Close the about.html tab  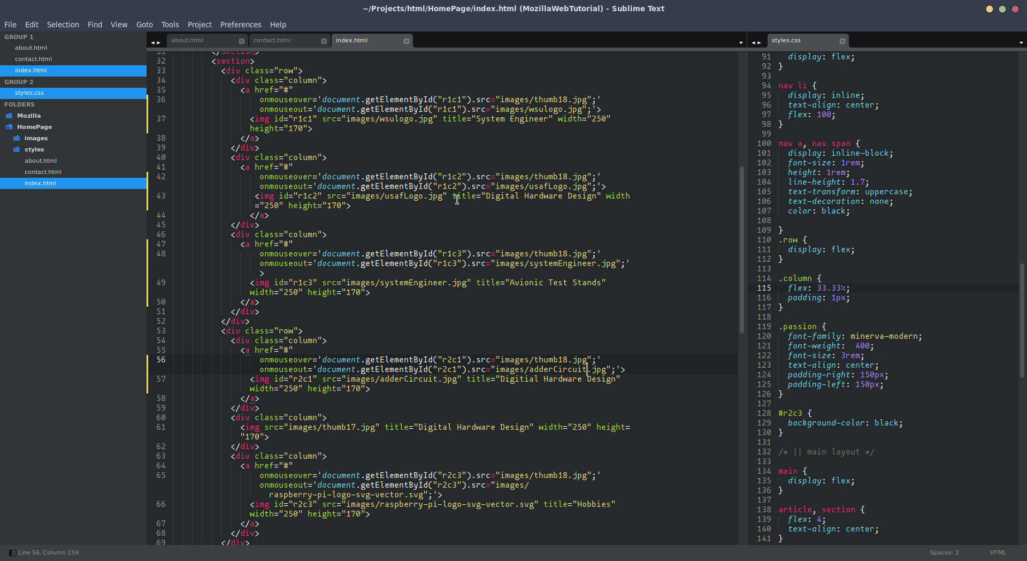(242, 41)
